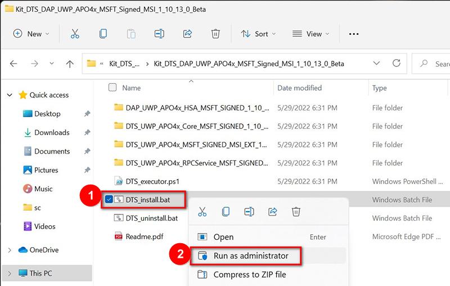
Task: Open Documents in the sidebar
Action: (x=52, y=151)
